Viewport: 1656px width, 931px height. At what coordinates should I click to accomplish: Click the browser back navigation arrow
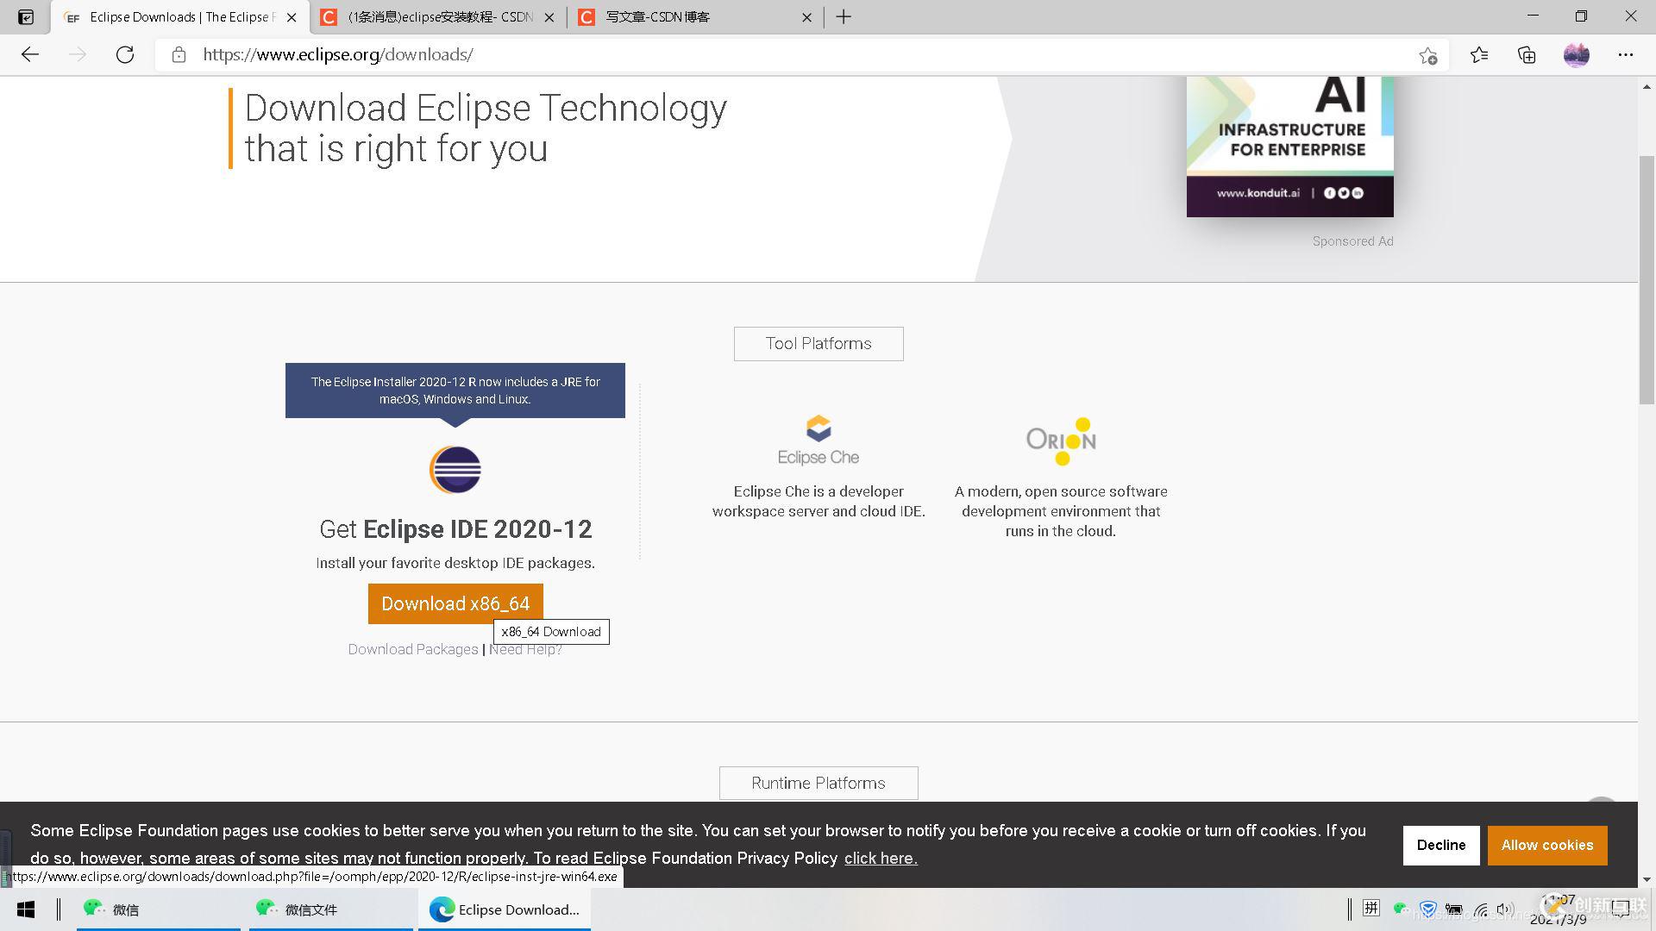(x=29, y=53)
